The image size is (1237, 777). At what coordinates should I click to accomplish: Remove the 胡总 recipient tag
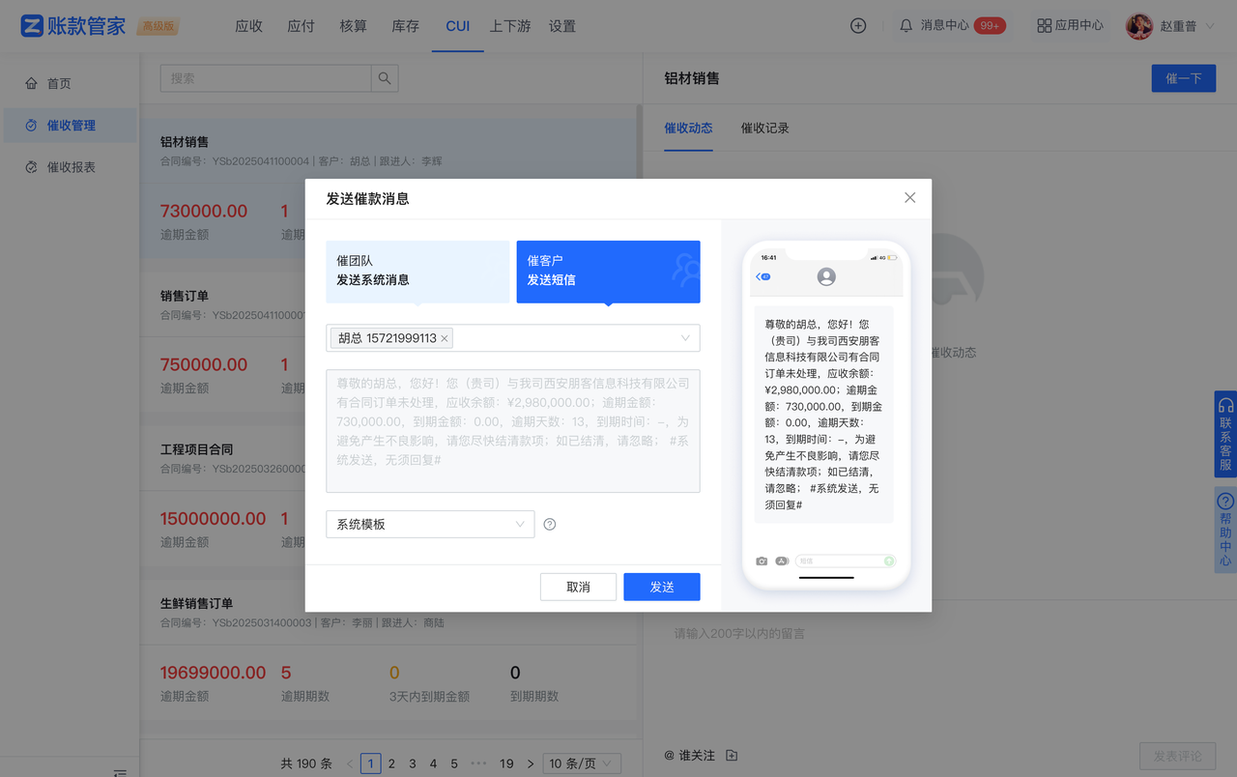tap(445, 338)
